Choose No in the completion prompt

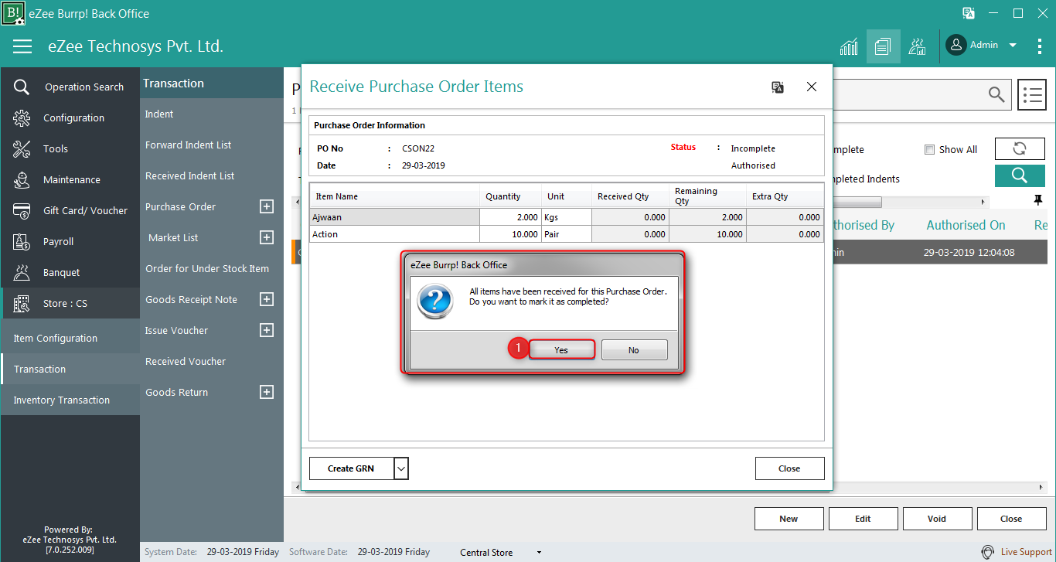(x=634, y=350)
